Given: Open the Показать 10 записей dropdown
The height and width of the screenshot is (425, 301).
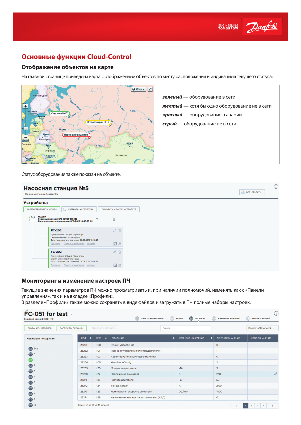Looking at the screenshot, I should (262, 328).
